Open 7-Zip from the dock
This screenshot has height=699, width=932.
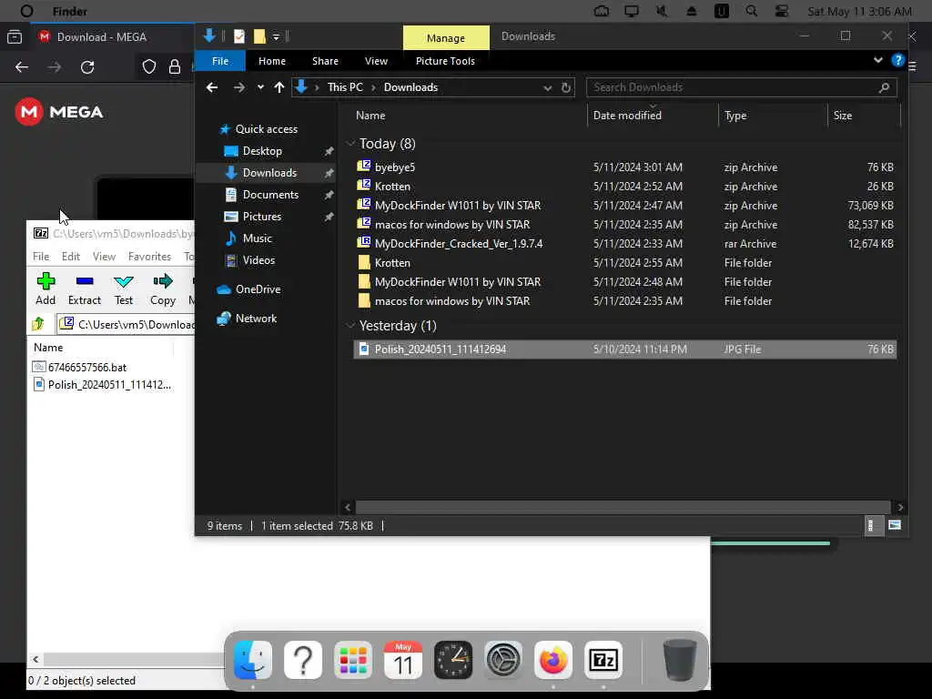[603, 660]
